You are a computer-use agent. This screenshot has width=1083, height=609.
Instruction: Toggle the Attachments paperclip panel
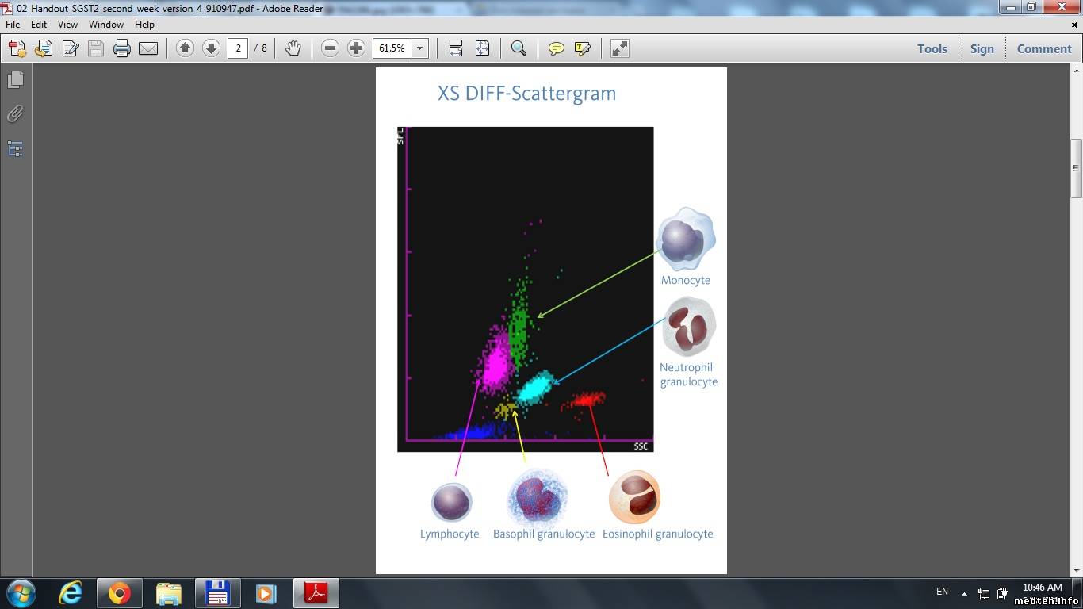tap(15, 114)
